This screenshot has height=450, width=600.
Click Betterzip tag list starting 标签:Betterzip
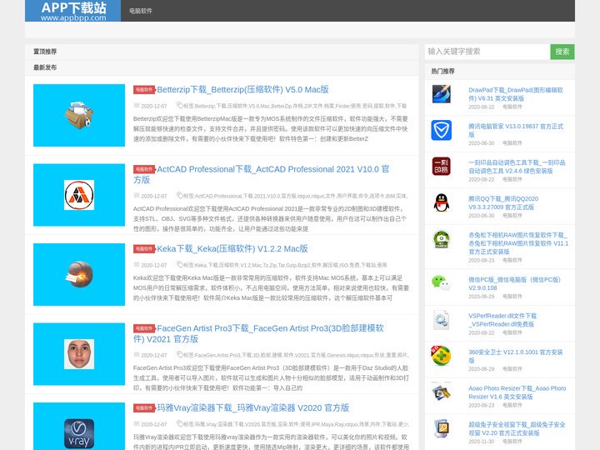click(295, 106)
